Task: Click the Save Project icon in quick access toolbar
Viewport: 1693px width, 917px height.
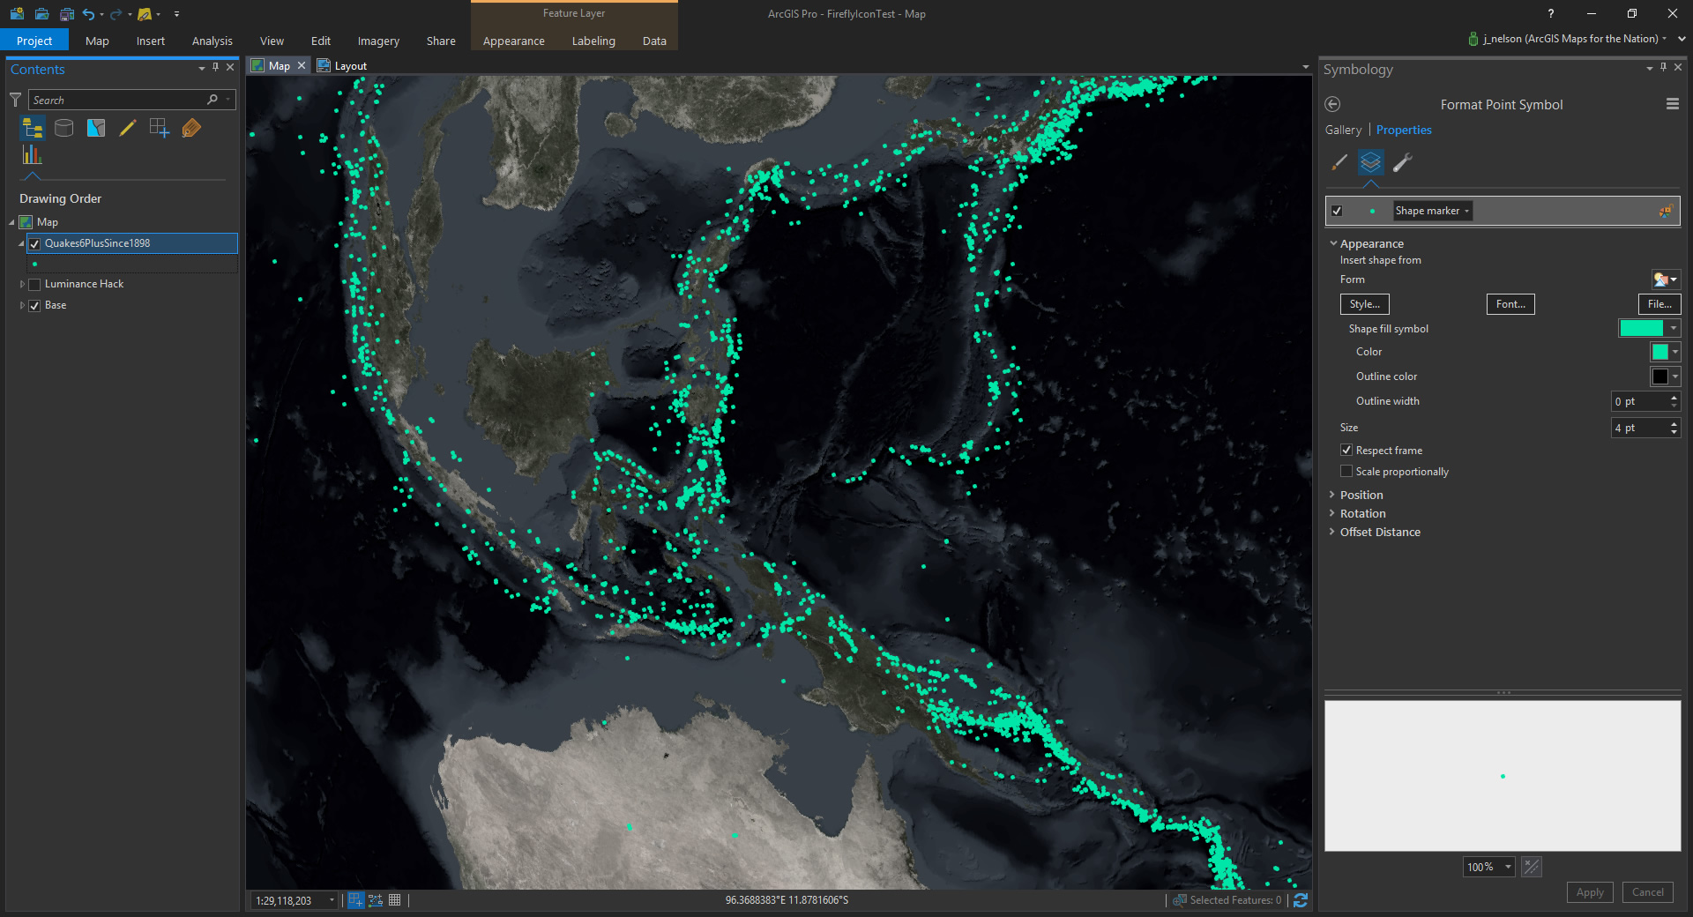Action: click(x=66, y=14)
